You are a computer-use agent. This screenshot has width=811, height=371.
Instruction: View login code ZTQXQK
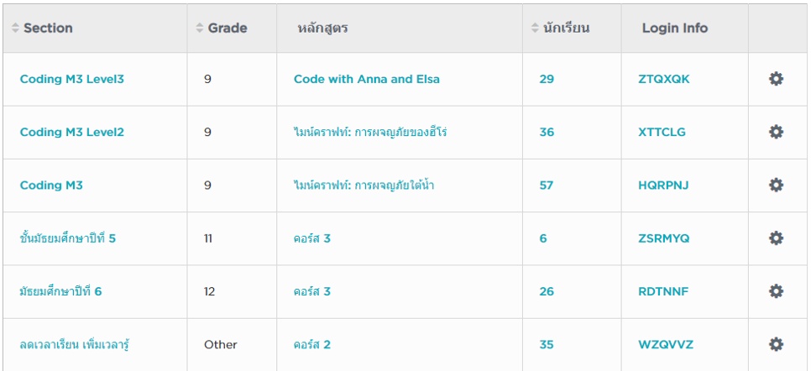pos(664,79)
